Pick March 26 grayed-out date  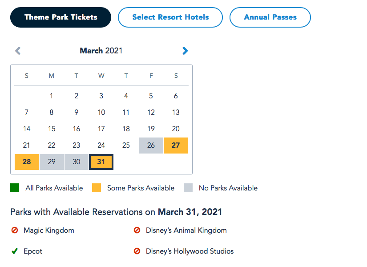151,145
